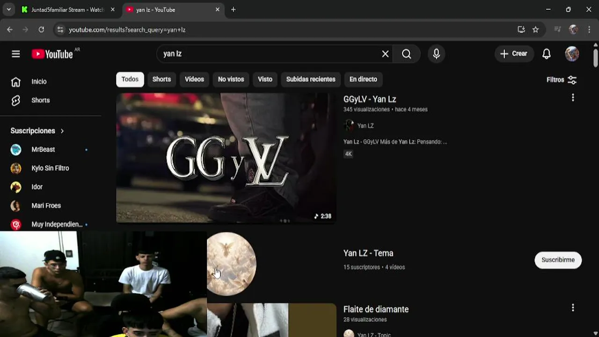Run search with the magnifier button
The height and width of the screenshot is (337, 599).
pos(407,54)
